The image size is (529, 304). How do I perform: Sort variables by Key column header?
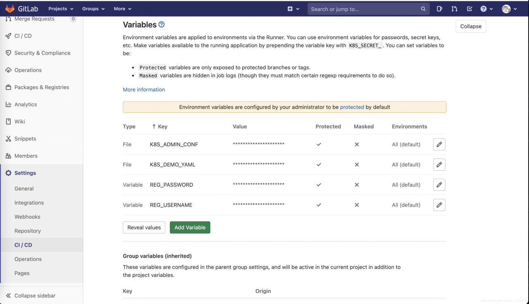click(160, 126)
